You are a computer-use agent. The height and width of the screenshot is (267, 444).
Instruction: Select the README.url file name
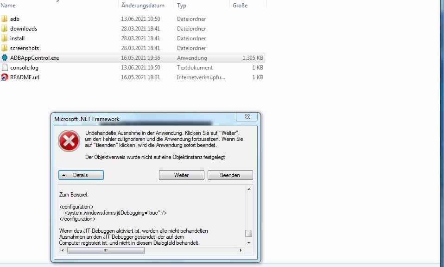point(25,77)
